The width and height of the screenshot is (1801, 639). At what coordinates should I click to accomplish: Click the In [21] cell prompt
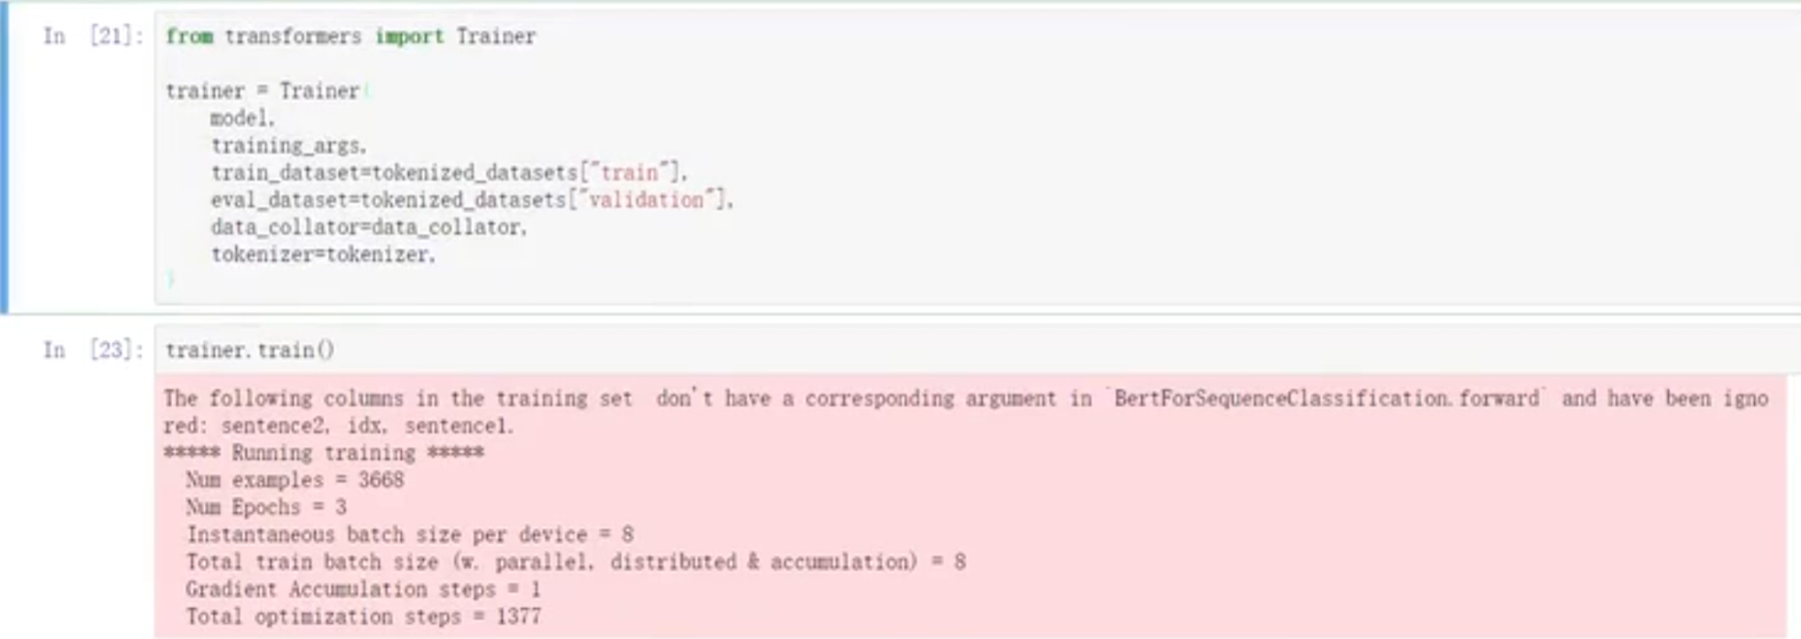click(92, 36)
